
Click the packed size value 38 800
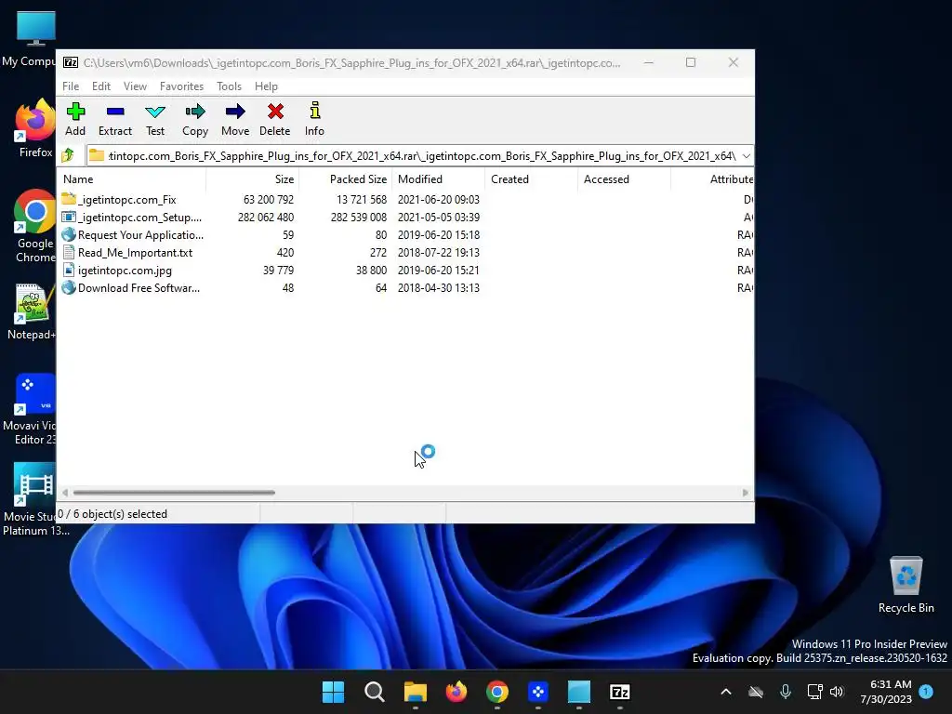click(371, 270)
